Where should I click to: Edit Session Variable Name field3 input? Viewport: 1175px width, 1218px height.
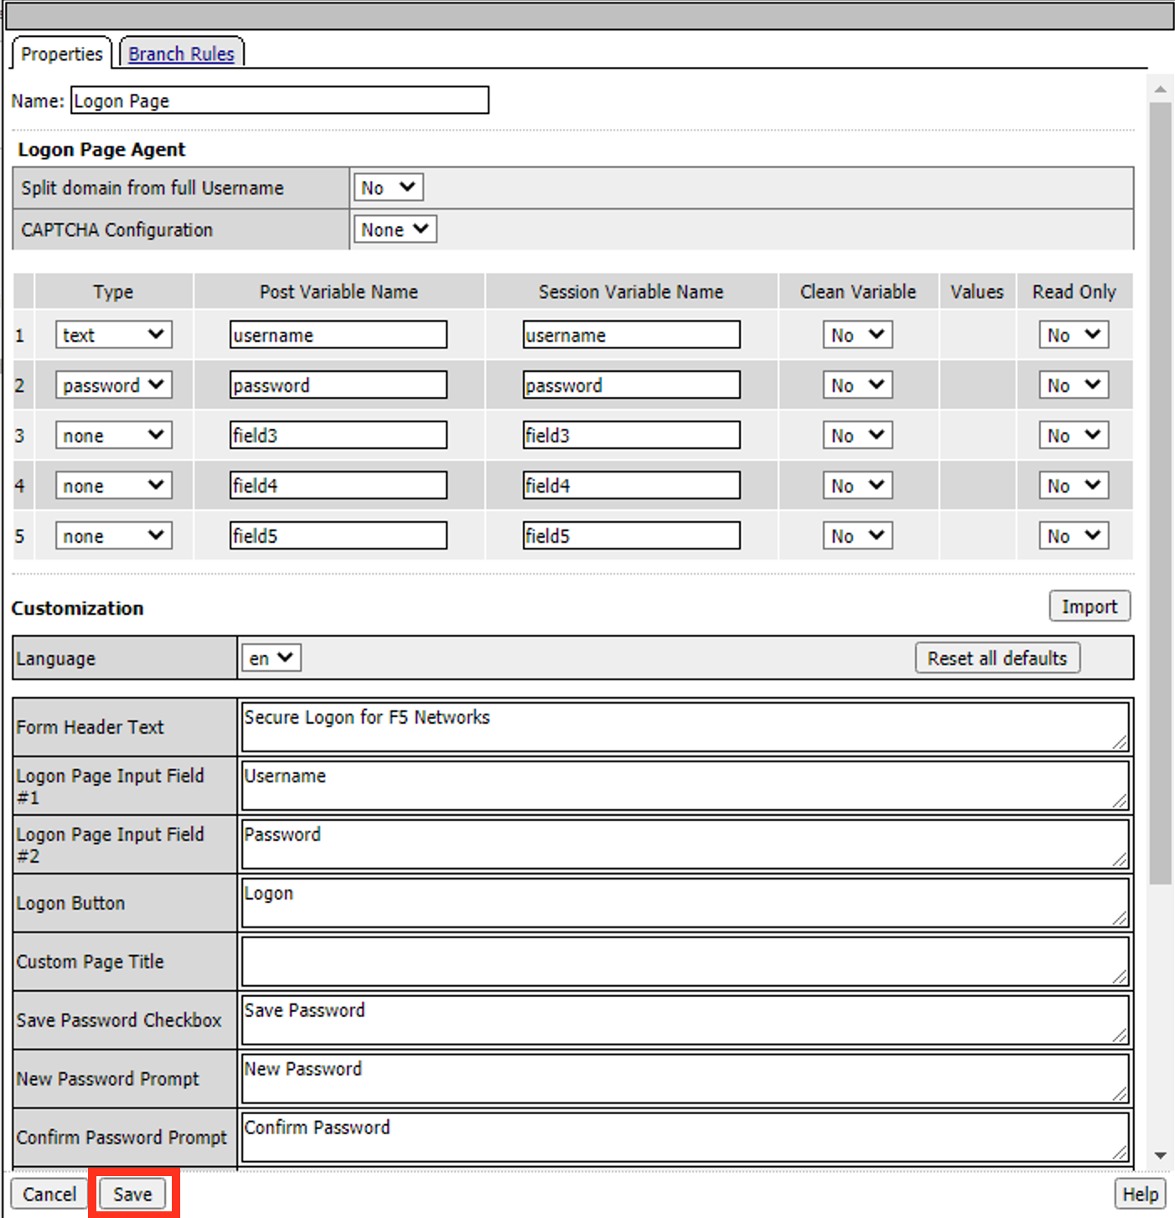pyautogui.click(x=631, y=436)
